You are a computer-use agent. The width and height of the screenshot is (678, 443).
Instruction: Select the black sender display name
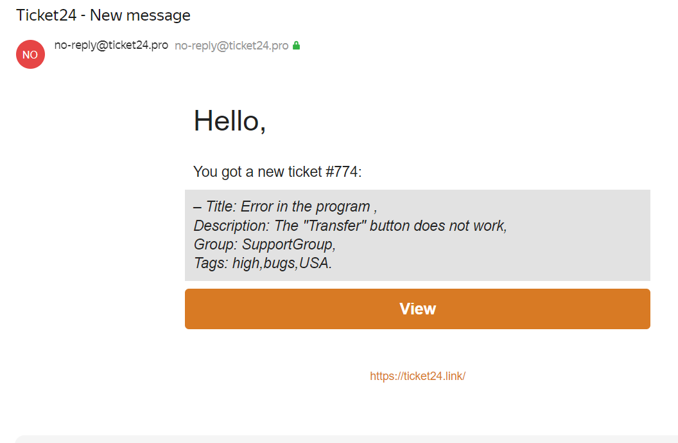point(111,46)
